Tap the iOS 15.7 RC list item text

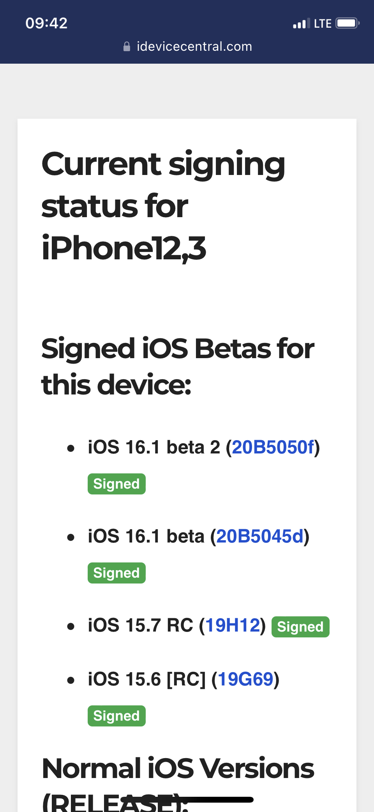click(x=177, y=625)
